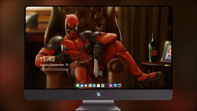Open the yellow Notes app in dock
Screen dimensions: 197x111
[98, 85]
